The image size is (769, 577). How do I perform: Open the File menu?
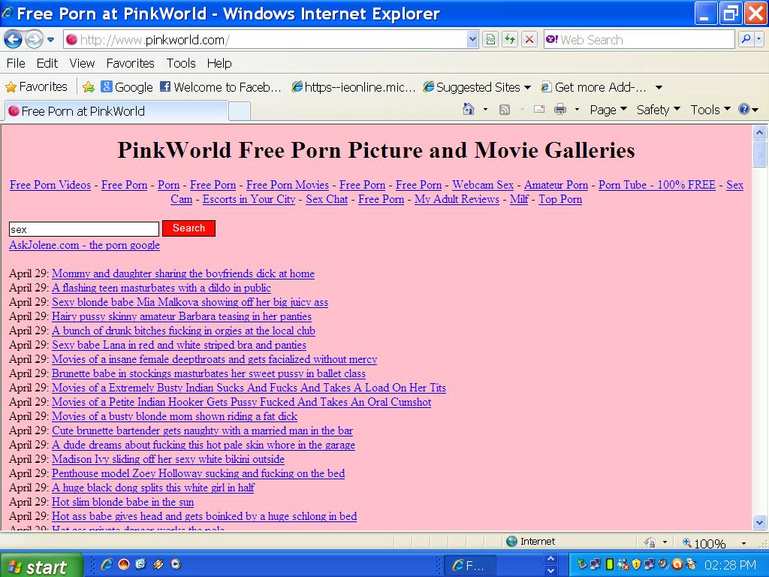click(x=16, y=63)
